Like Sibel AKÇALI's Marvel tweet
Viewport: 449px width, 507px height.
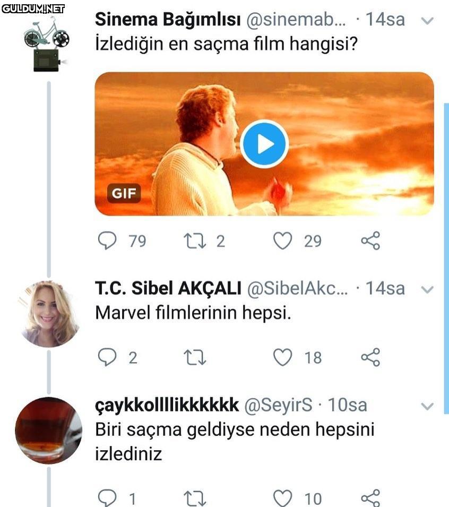[282, 357]
